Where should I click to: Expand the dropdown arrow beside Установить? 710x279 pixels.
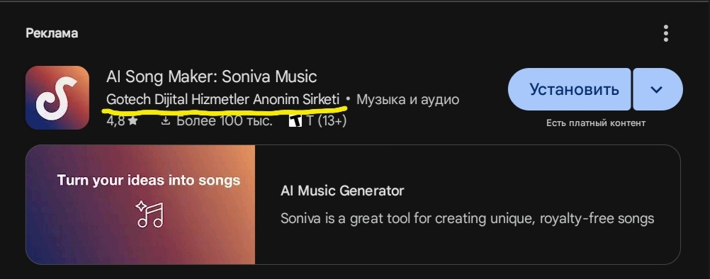pos(658,89)
